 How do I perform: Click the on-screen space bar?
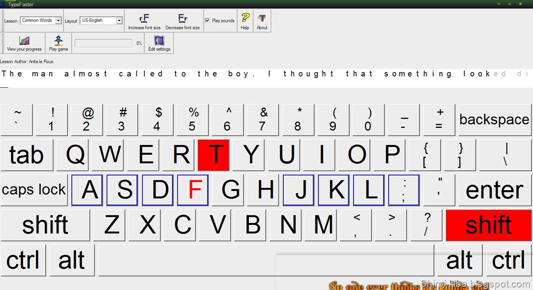coord(266,260)
